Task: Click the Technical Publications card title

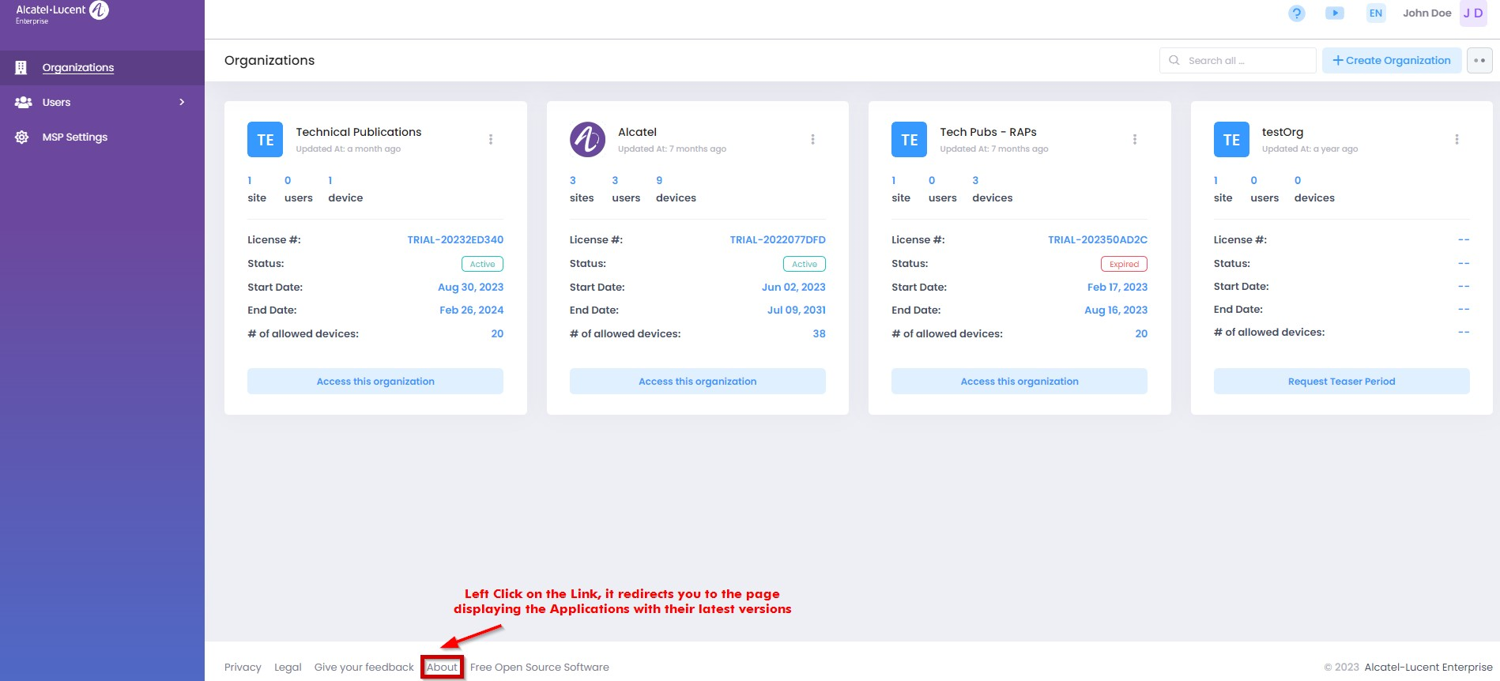Action: click(359, 132)
